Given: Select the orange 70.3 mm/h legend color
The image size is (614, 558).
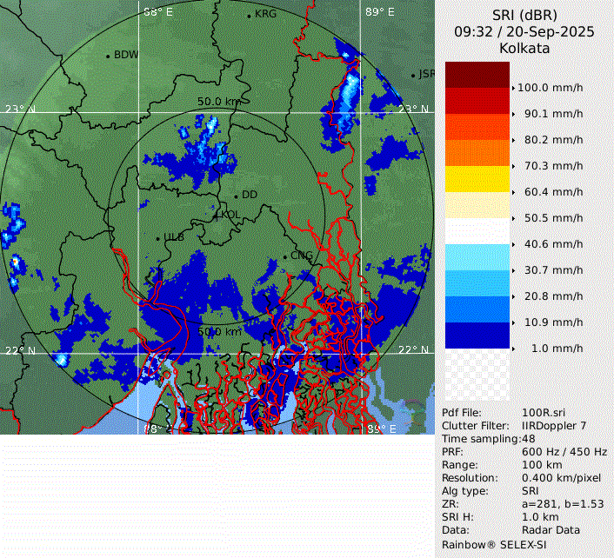Looking at the screenshot, I should coord(477,153).
